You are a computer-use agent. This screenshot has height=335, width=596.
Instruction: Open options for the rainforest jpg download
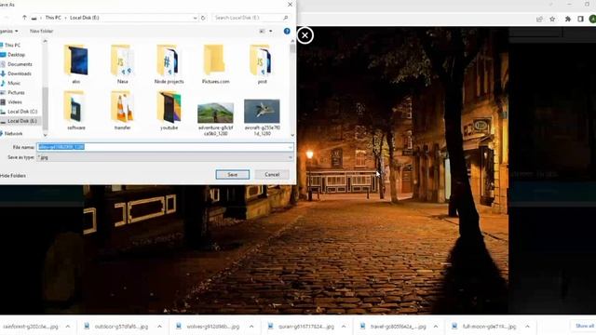coord(68,327)
